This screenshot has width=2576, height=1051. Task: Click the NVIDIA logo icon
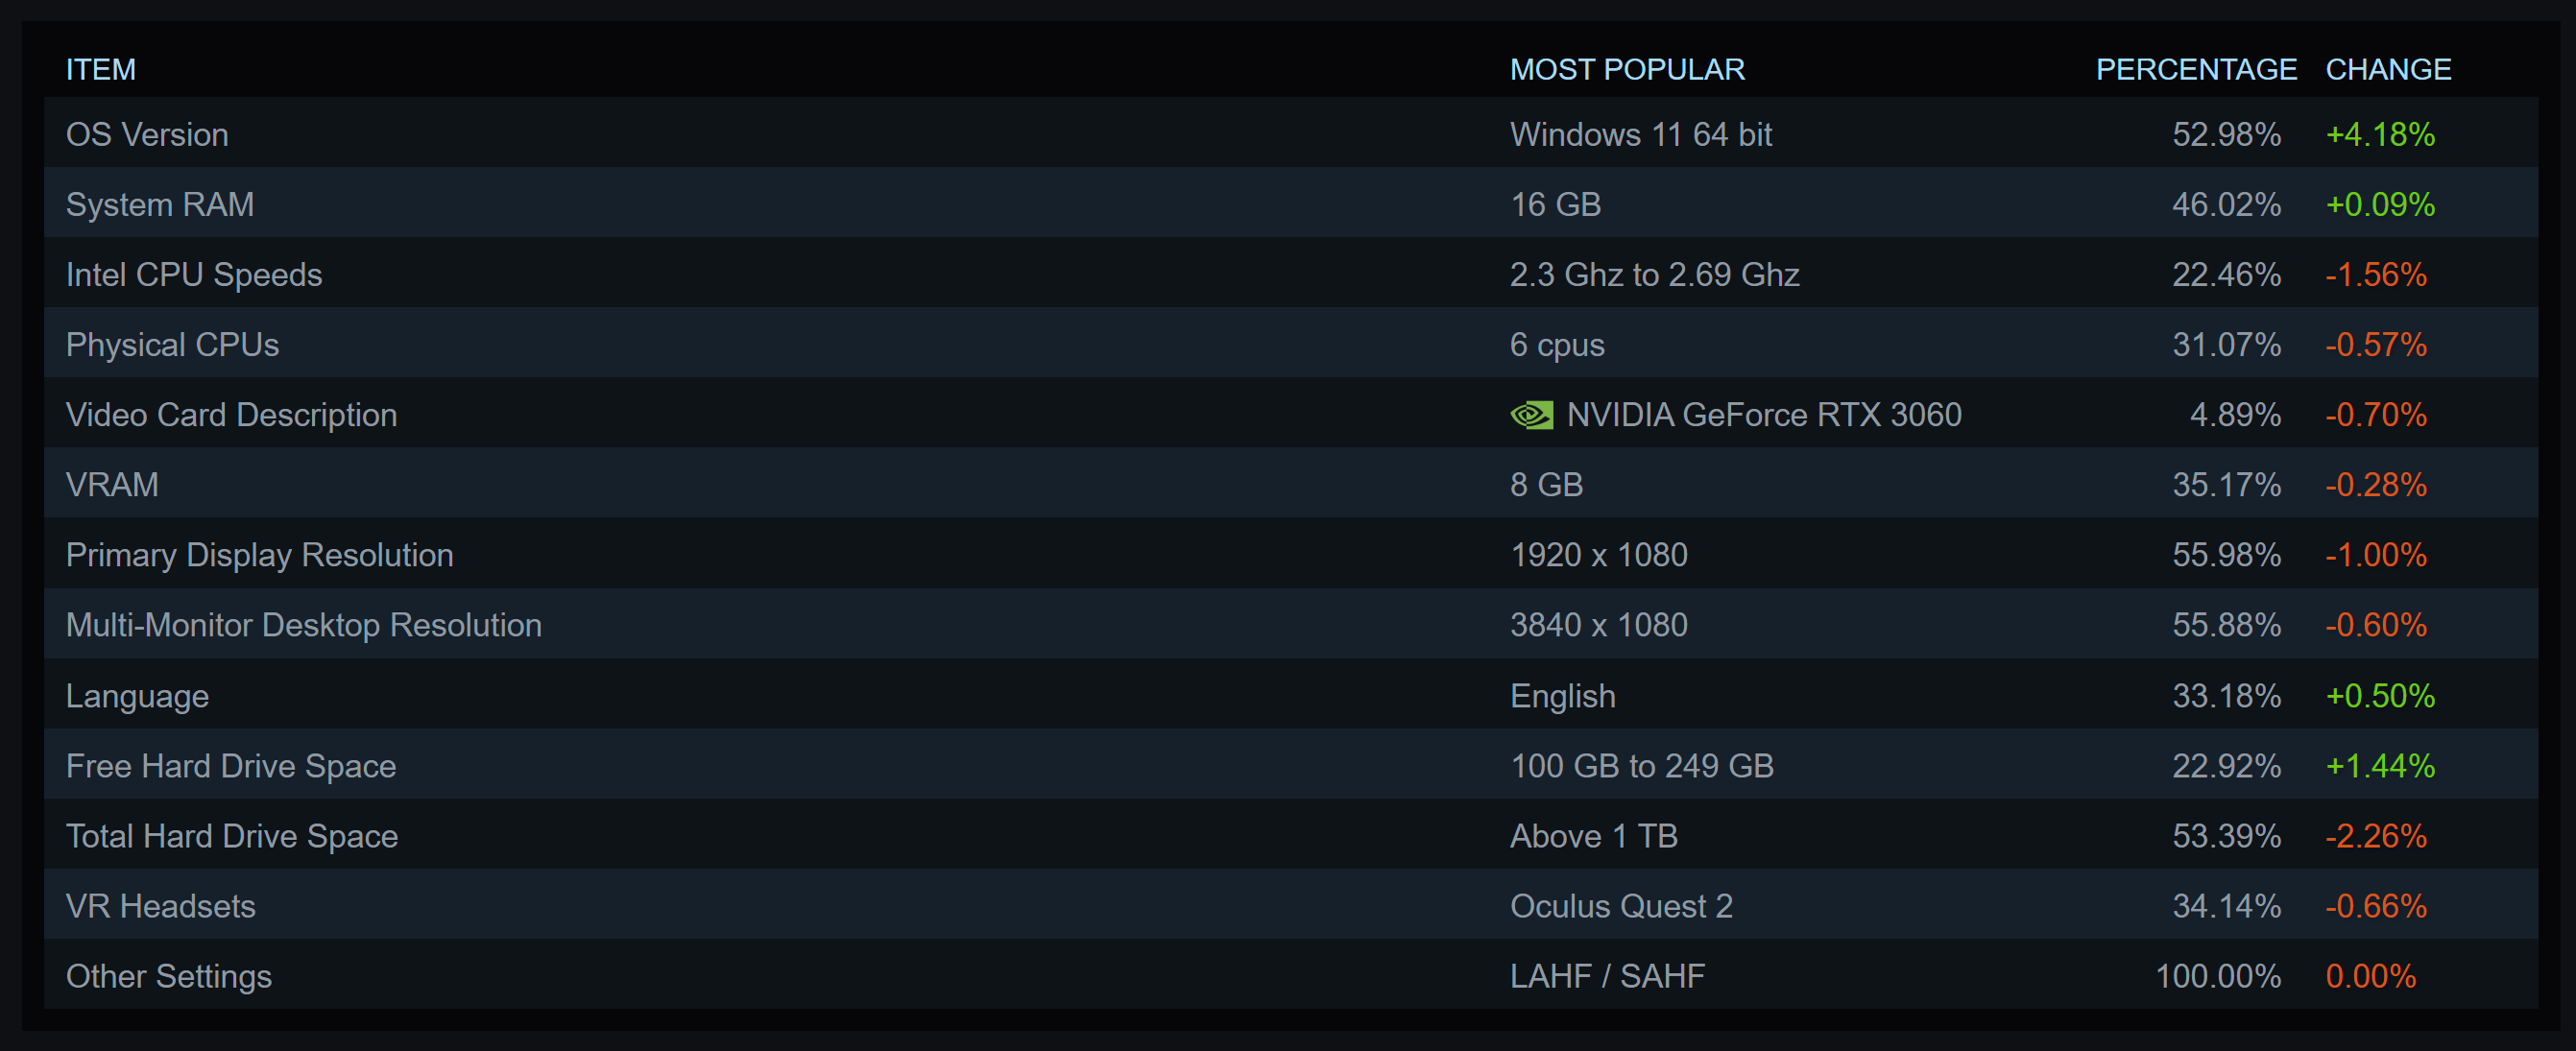(1531, 415)
